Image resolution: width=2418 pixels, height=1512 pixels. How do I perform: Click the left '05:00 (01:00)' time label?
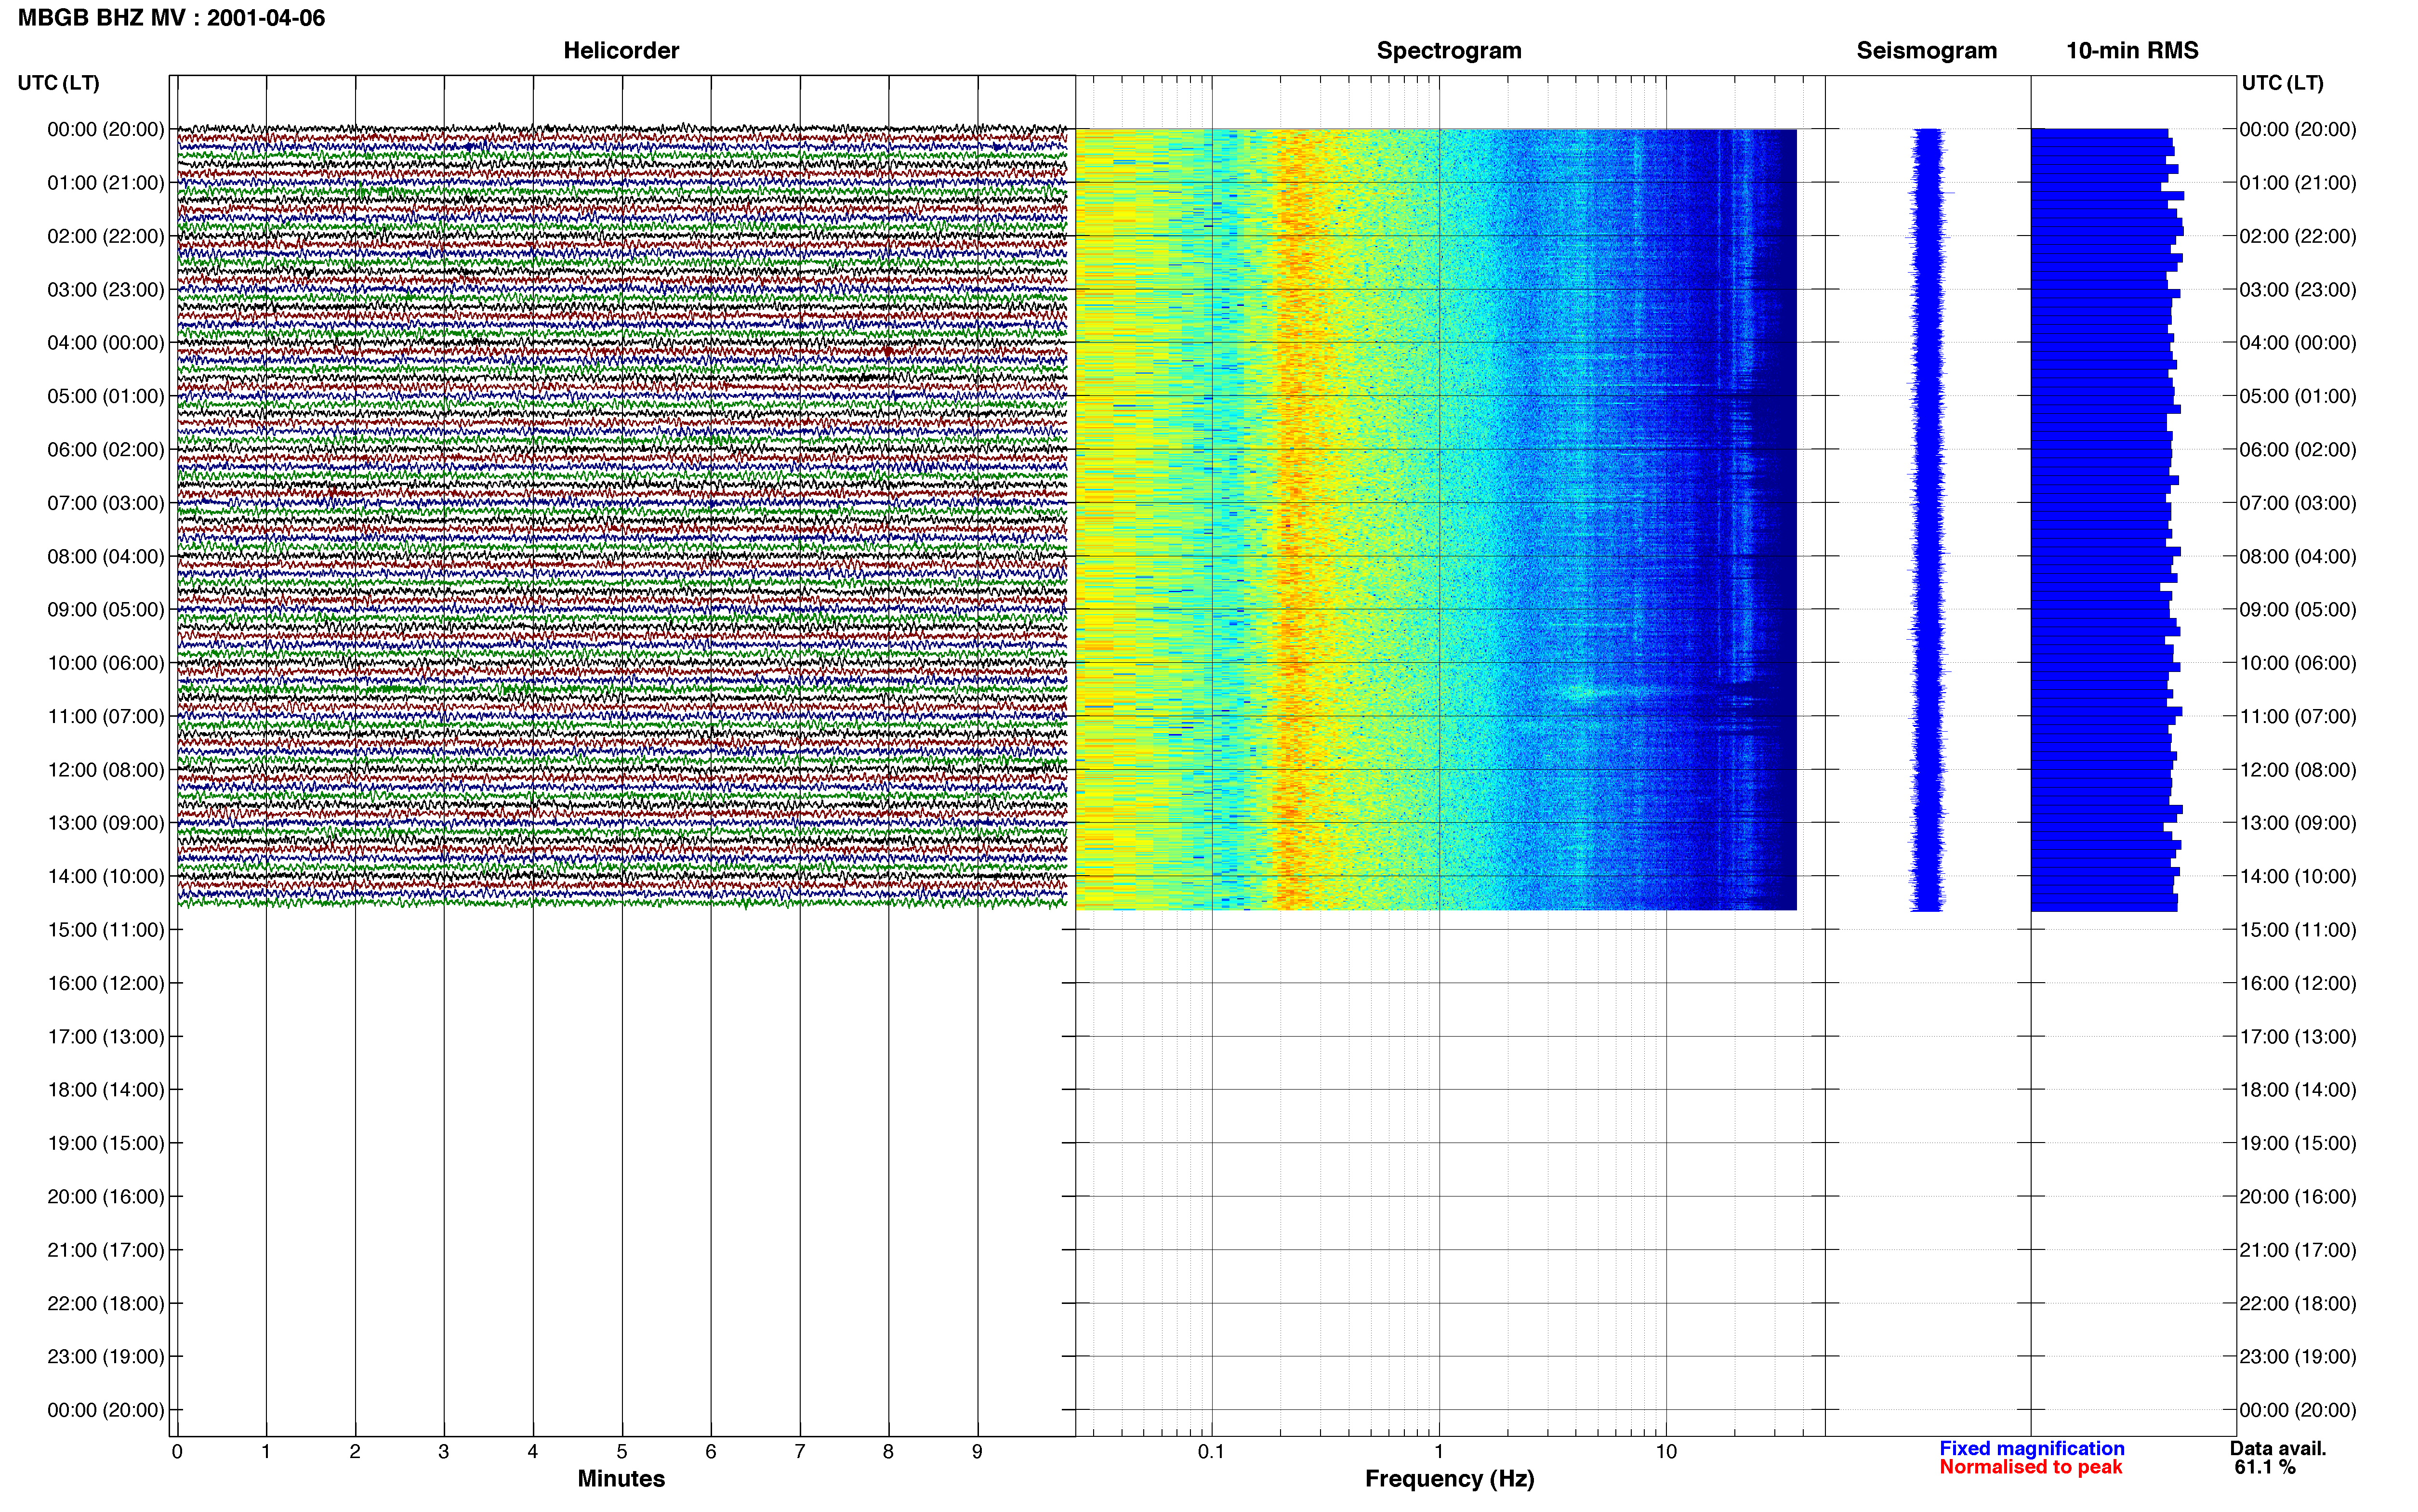[x=106, y=396]
